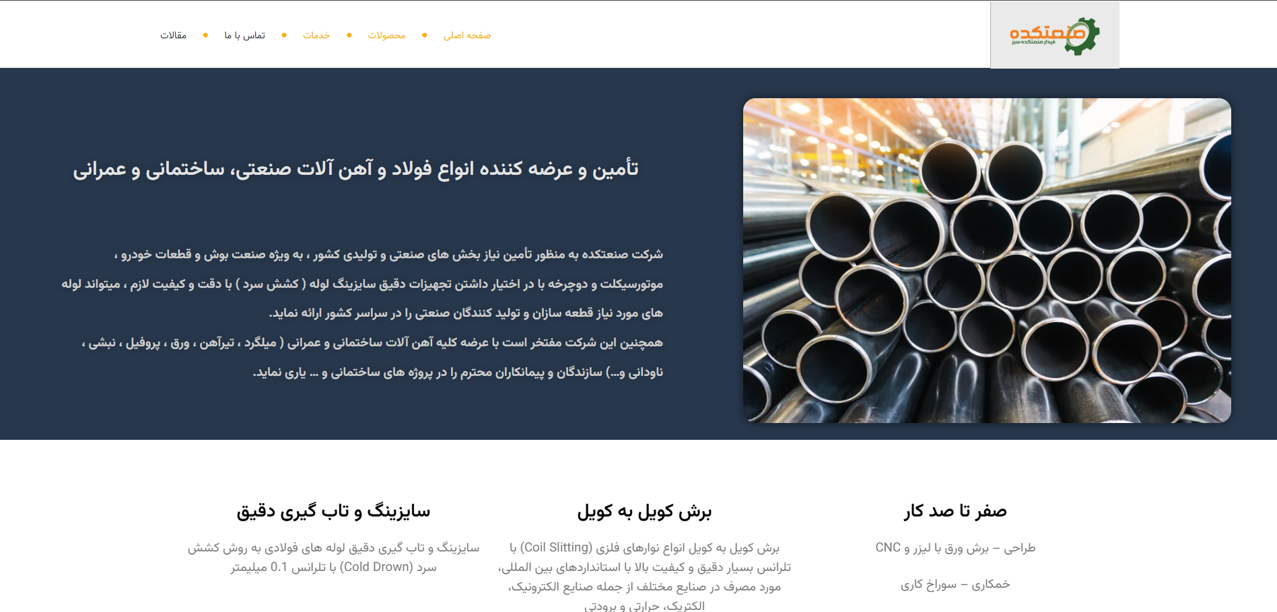
Task: Open the صفحه اصلی menu item
Action: (467, 34)
